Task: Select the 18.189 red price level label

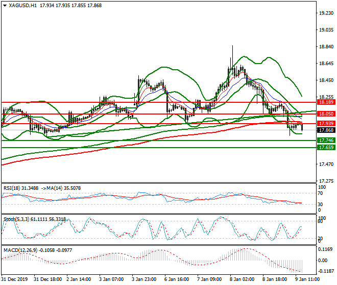Action: point(326,102)
